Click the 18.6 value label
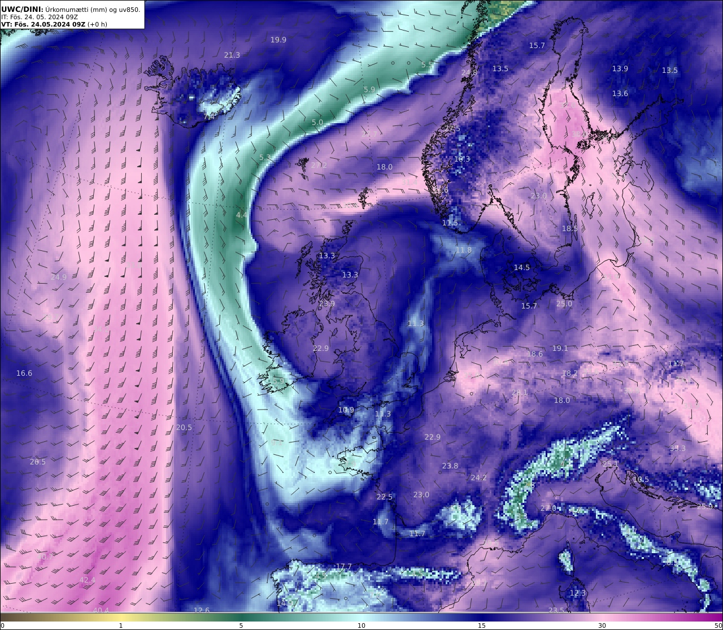The width and height of the screenshot is (723, 630). pos(535,354)
